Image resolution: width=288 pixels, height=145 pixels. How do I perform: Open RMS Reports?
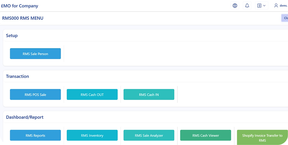(x=35, y=135)
